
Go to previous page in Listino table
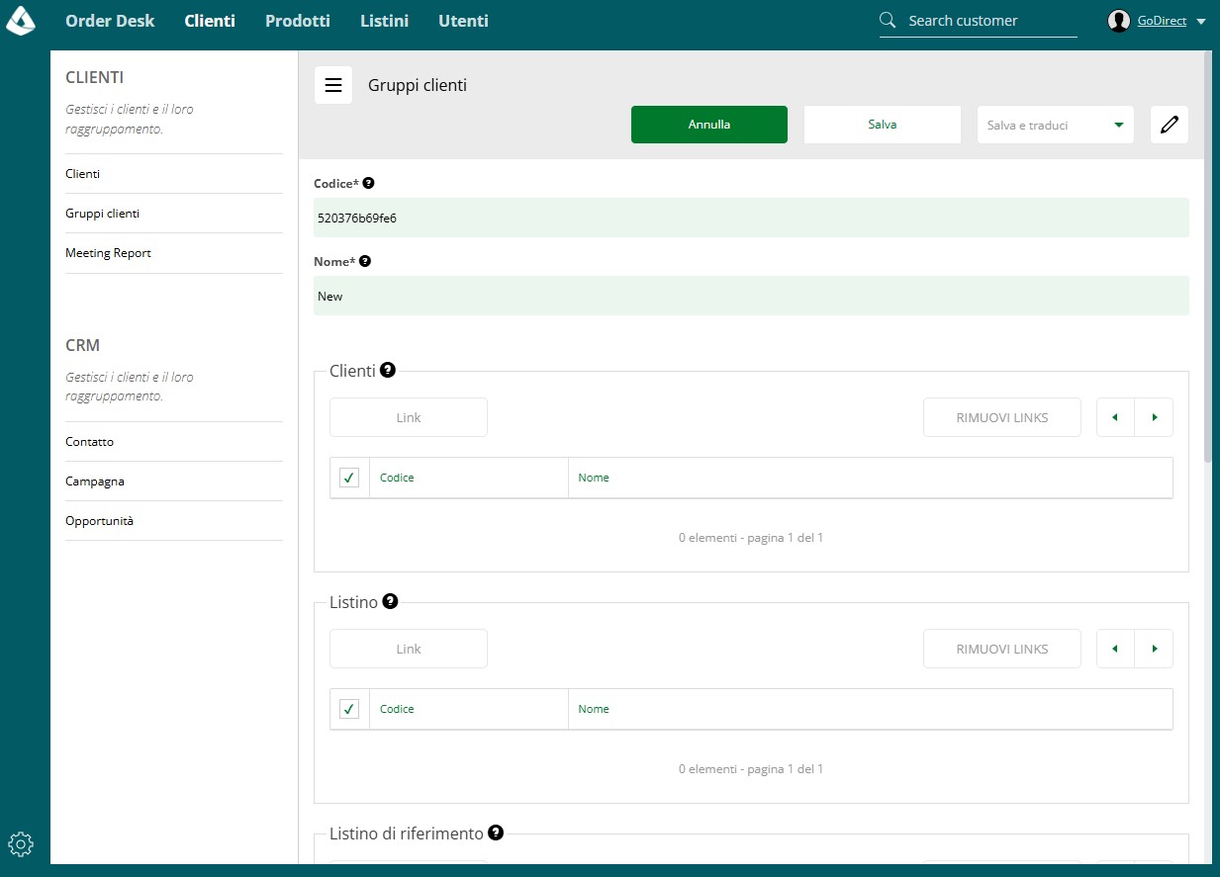pos(1116,649)
